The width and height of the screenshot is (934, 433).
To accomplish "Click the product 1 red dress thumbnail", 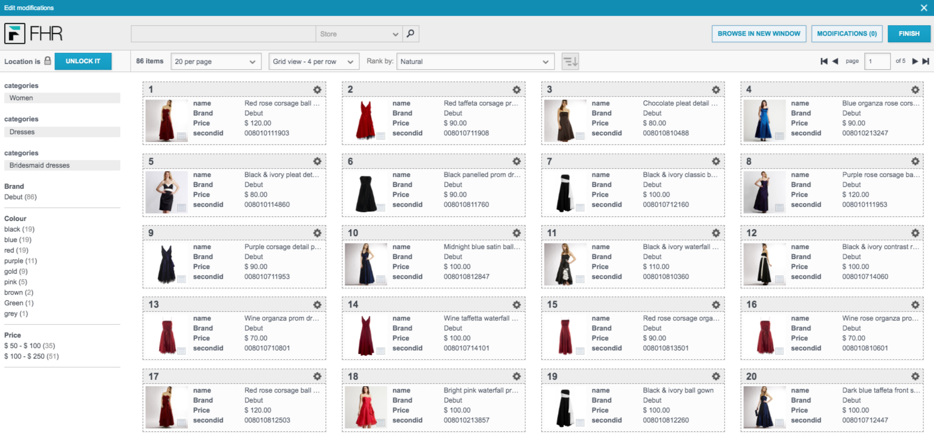I will [x=166, y=120].
